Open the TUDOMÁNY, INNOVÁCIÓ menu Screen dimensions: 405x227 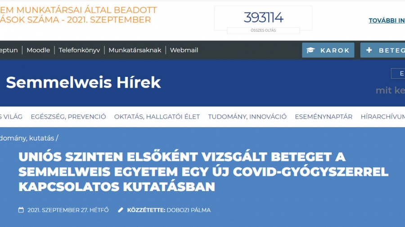(247, 116)
